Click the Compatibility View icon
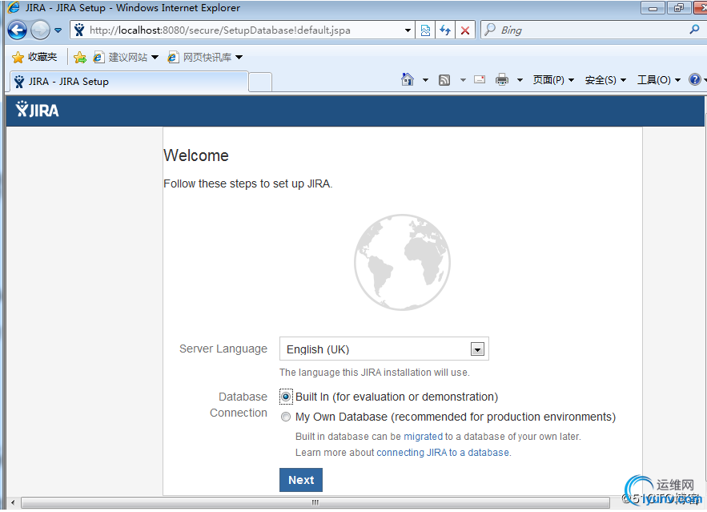Image resolution: width=707 pixels, height=512 pixels. pos(425,30)
